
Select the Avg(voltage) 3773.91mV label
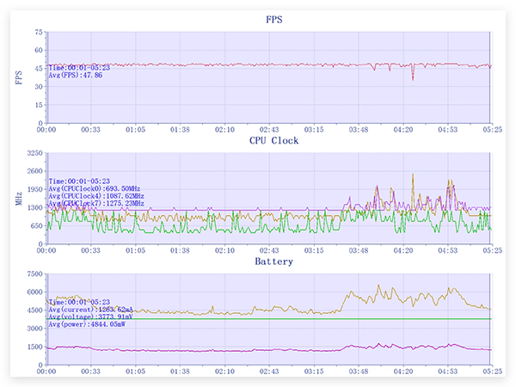pos(91,317)
